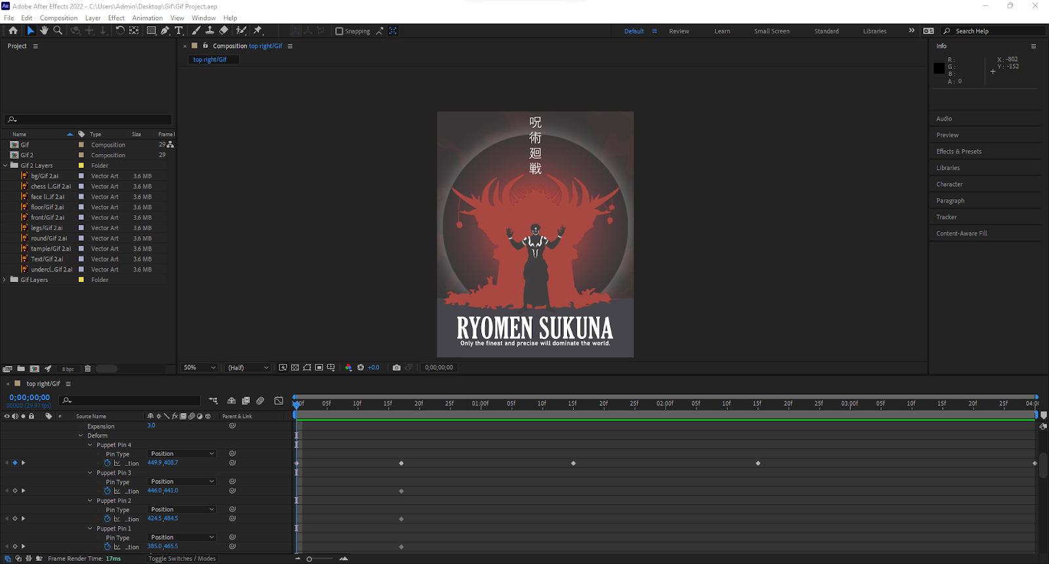This screenshot has height=564, width=1049.
Task: Click the Hide Shy Layers switch in timeline
Action: point(231,400)
